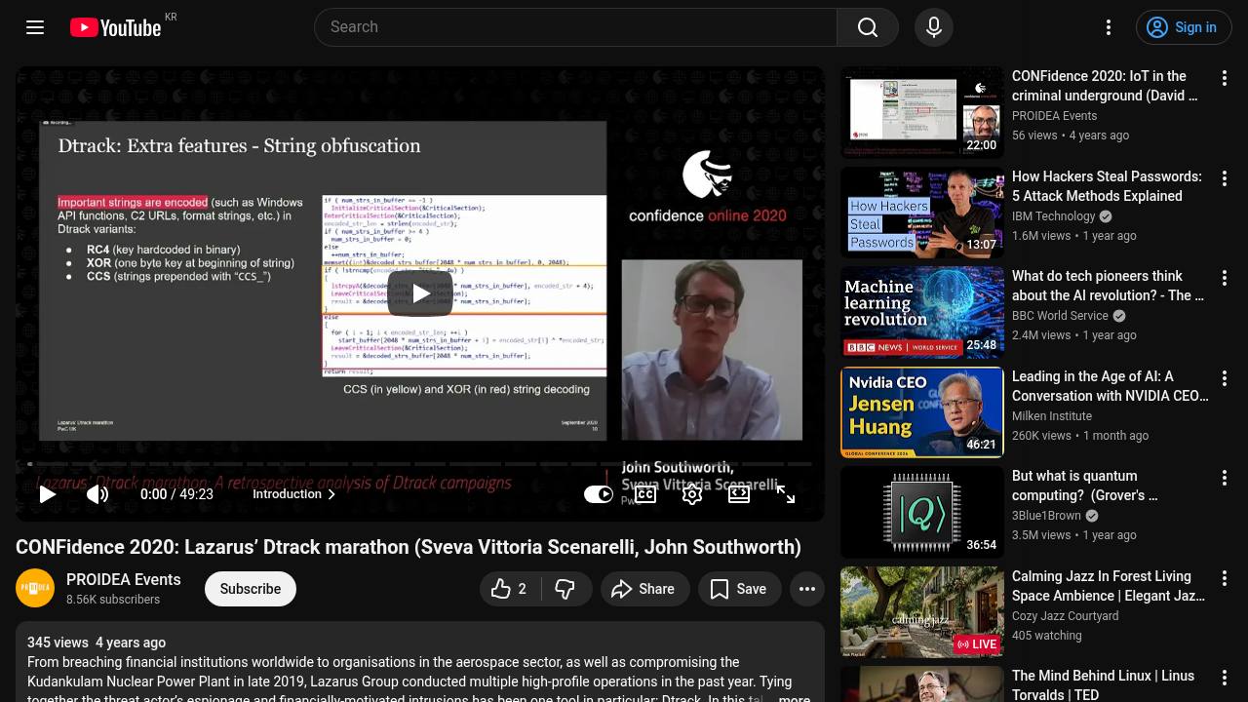Toggle closed captions on the player
Screen dimensions: 1248x702
(645, 494)
